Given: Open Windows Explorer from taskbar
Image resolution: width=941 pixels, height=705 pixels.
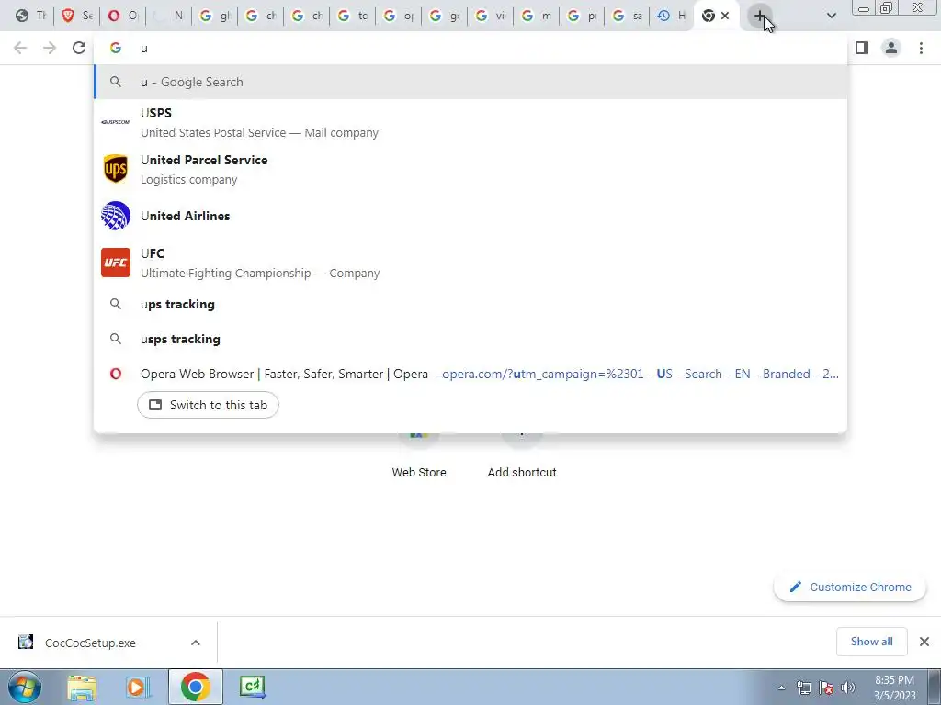Looking at the screenshot, I should pos(82,688).
